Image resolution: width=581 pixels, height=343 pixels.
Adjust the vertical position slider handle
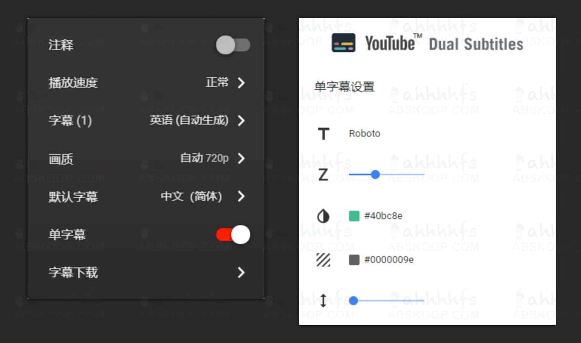(354, 301)
